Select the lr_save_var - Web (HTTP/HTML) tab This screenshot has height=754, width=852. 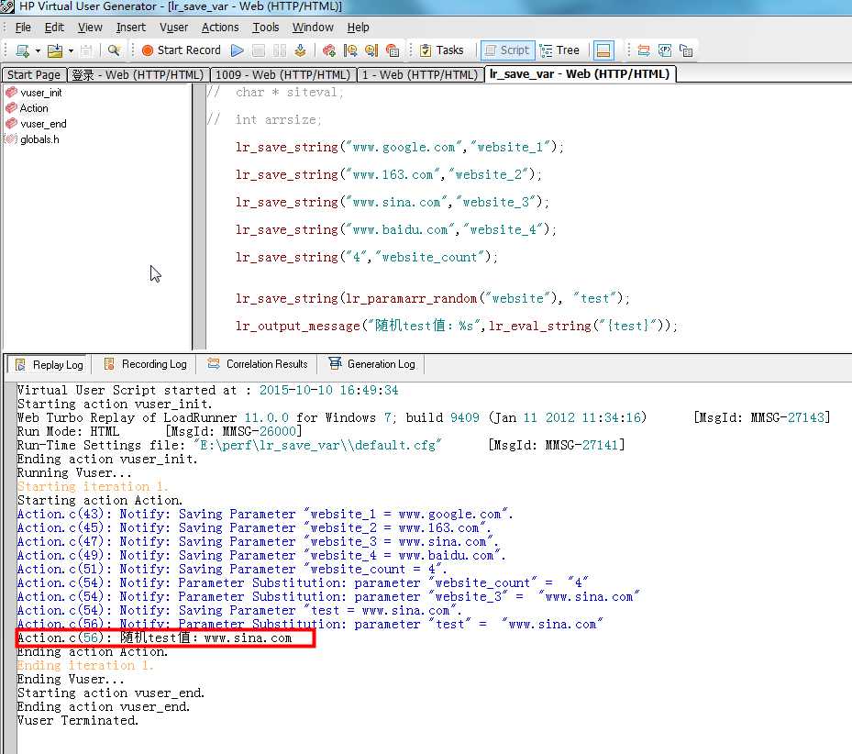coord(580,74)
